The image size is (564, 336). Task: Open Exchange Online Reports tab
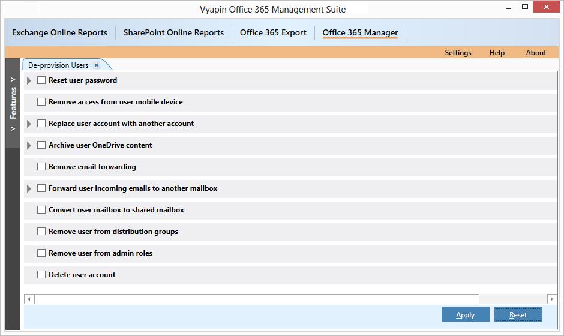coord(60,32)
